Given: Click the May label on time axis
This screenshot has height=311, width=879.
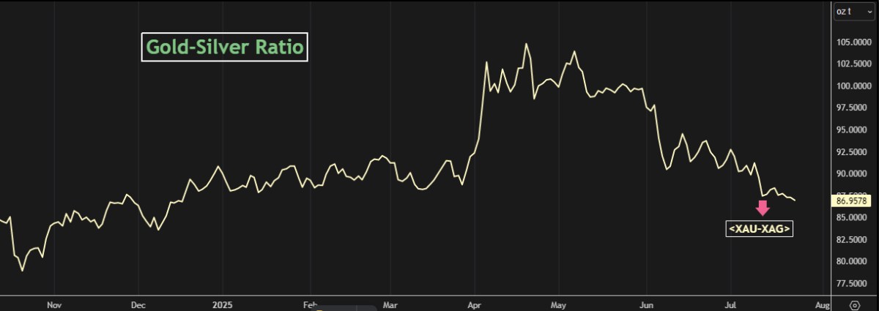Looking at the screenshot, I should coord(559,304).
